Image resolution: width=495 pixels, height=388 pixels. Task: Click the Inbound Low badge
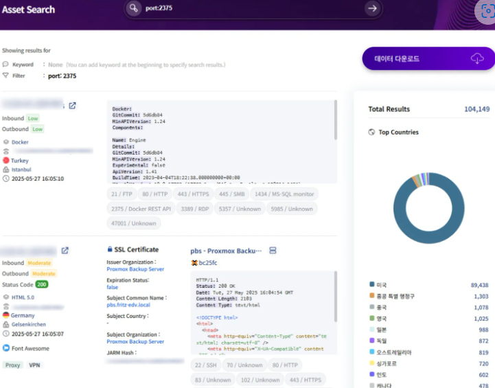click(32, 118)
